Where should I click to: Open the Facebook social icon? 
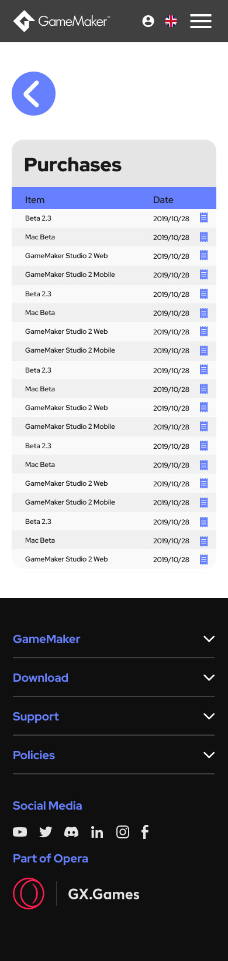pyautogui.click(x=145, y=832)
